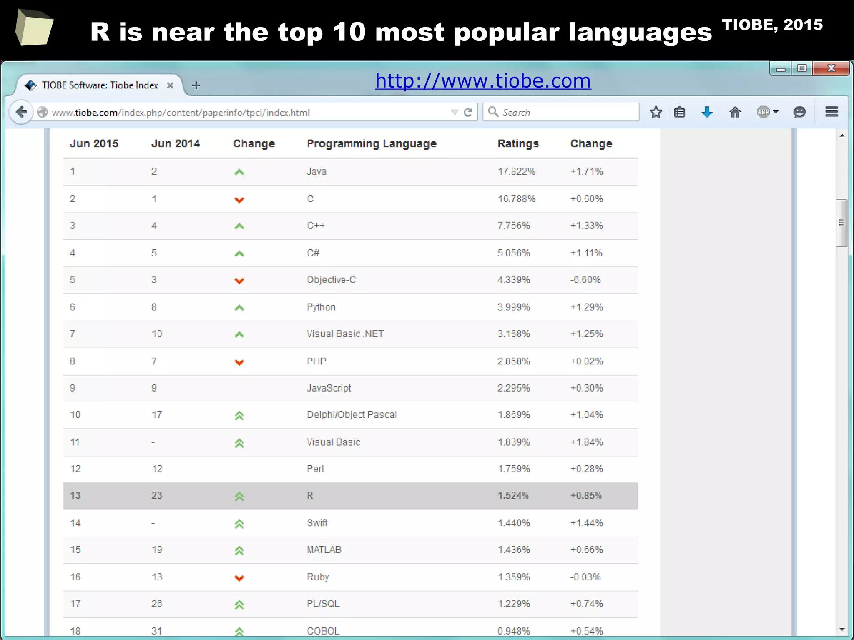
Task: Open a new tab with plus button
Action: point(196,85)
